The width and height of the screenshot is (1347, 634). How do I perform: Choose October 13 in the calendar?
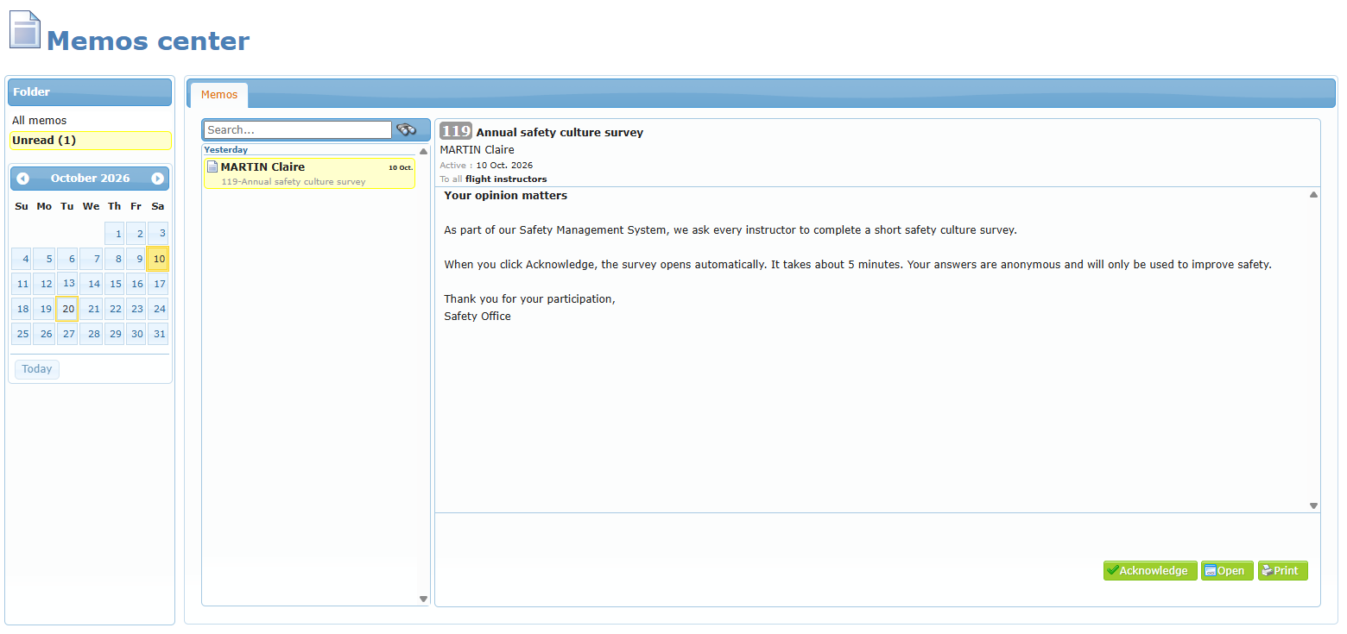67,284
